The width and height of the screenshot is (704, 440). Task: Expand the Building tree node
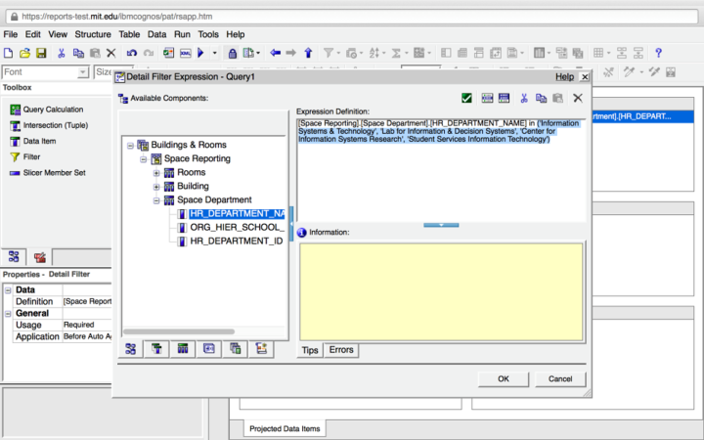(156, 187)
